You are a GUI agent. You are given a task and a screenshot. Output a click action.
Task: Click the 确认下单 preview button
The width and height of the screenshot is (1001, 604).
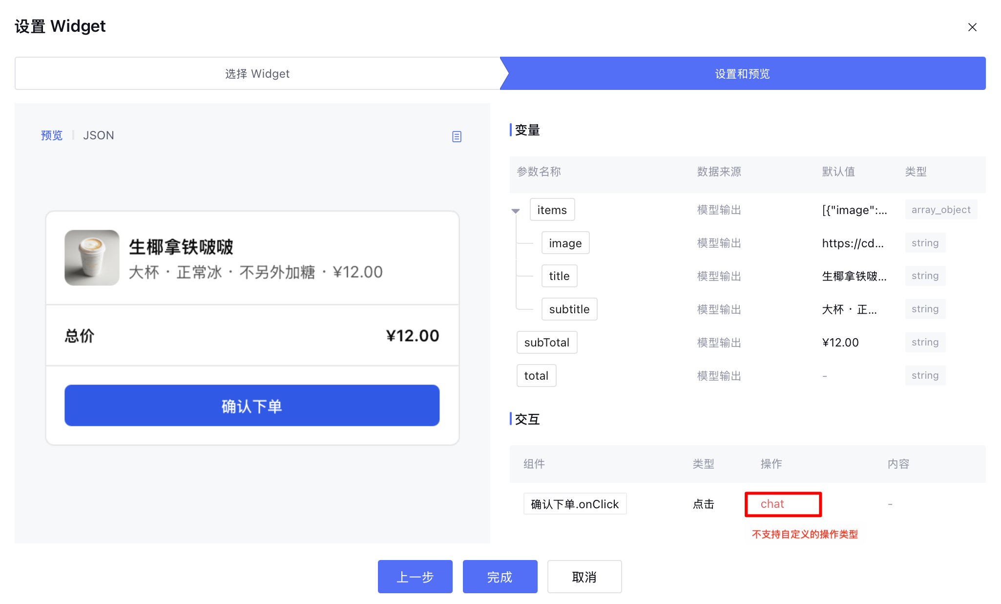tap(252, 406)
